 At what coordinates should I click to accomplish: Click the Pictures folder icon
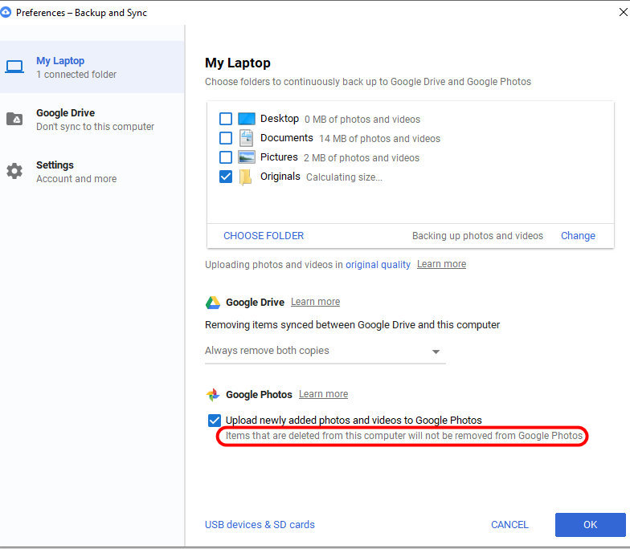(246, 157)
